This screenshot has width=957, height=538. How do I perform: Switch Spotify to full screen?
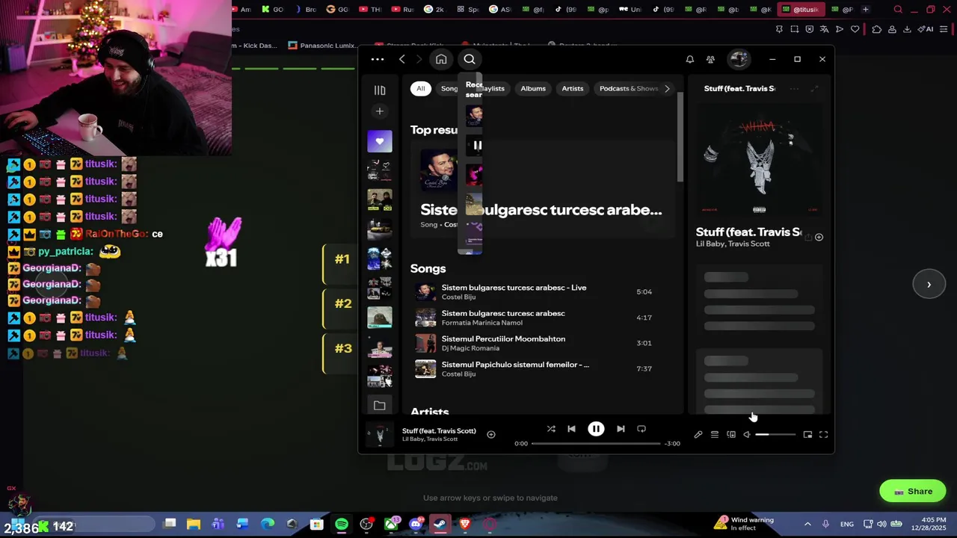823,434
